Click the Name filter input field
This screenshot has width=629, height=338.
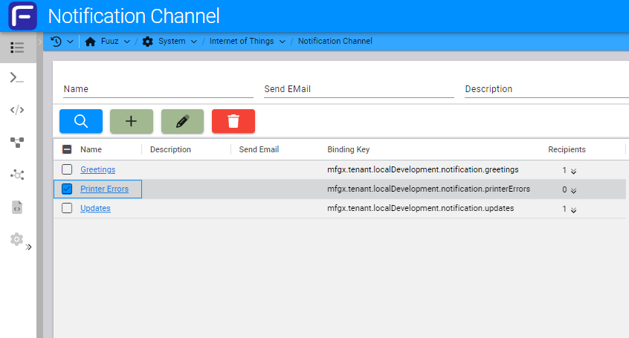coord(158,89)
